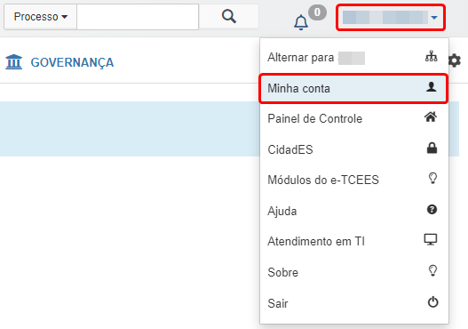This screenshot has height=329, width=468.
Task: Focus the process search input field
Action: tap(138, 17)
